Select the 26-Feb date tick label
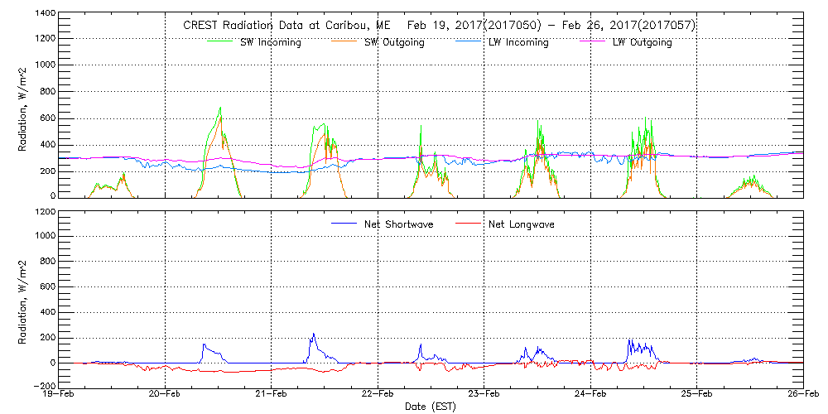Viewport: 828px width, 414px height. pos(803,396)
